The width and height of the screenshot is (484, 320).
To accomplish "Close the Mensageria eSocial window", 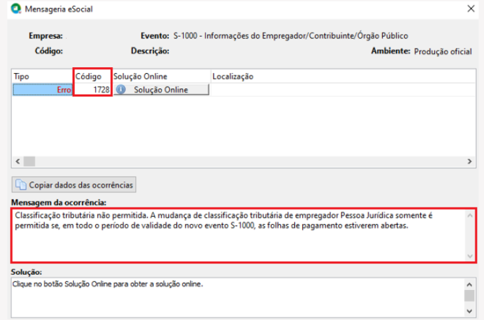I will [x=471, y=9].
